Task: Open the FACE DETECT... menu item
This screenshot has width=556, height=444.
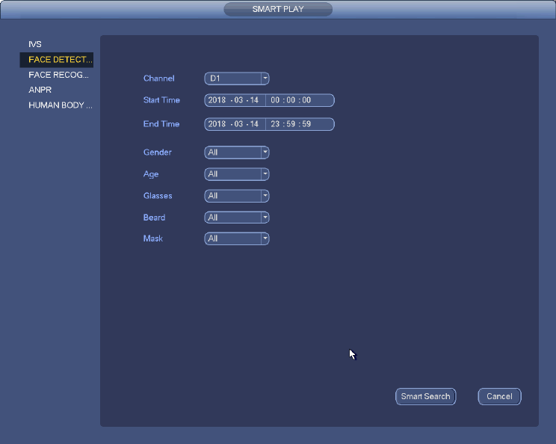Action: click(x=57, y=60)
